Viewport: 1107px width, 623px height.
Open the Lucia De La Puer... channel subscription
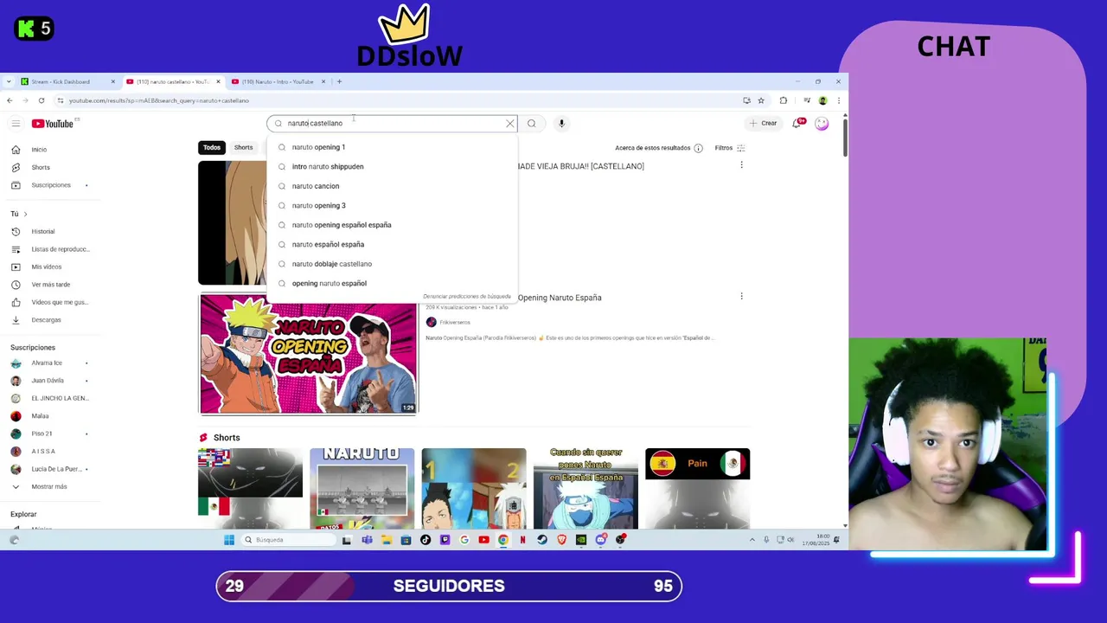[50, 469]
